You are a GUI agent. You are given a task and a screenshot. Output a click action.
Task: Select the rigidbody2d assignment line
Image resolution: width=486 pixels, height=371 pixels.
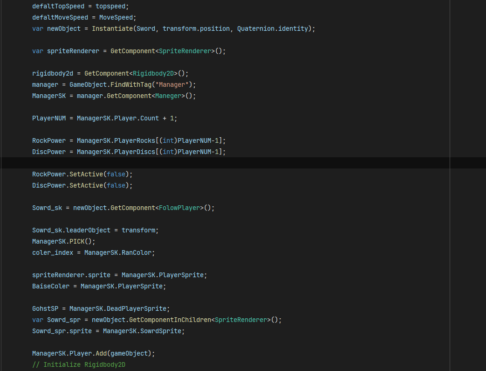pos(107,73)
